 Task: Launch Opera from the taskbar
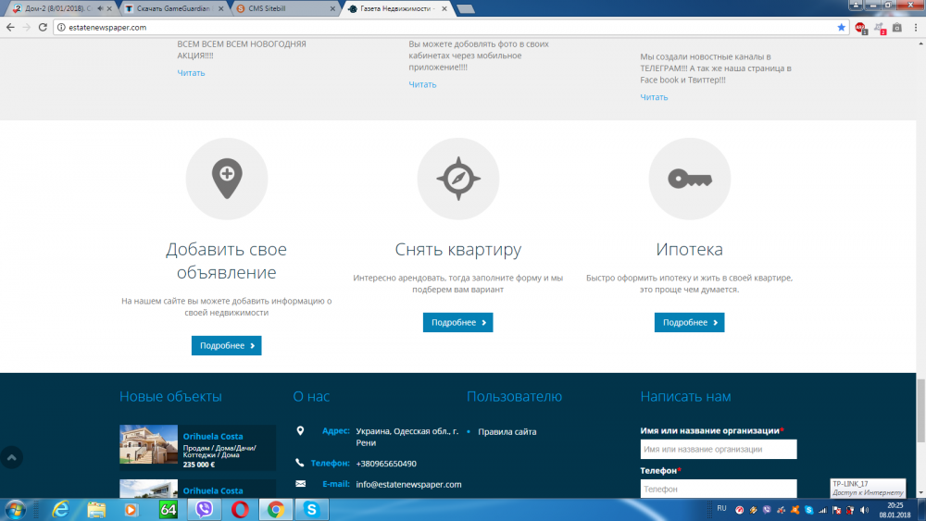point(240,509)
